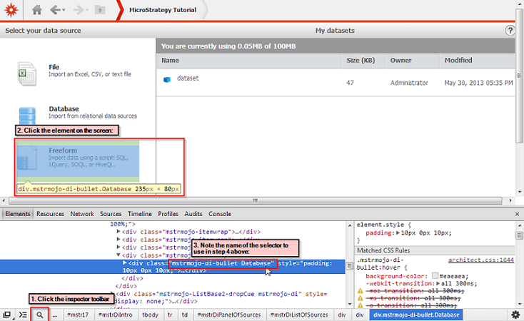Toggle the dock devtools window icon

7,315
